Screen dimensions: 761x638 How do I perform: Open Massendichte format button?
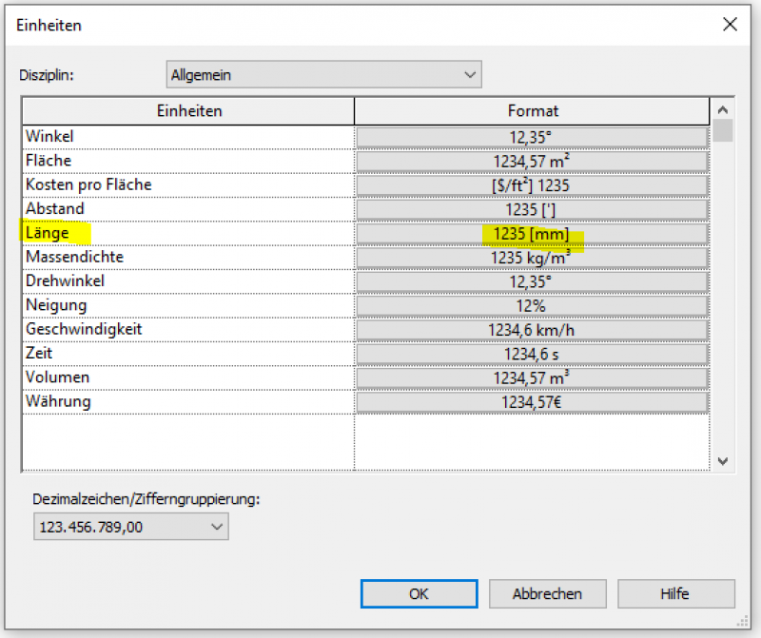coord(532,258)
